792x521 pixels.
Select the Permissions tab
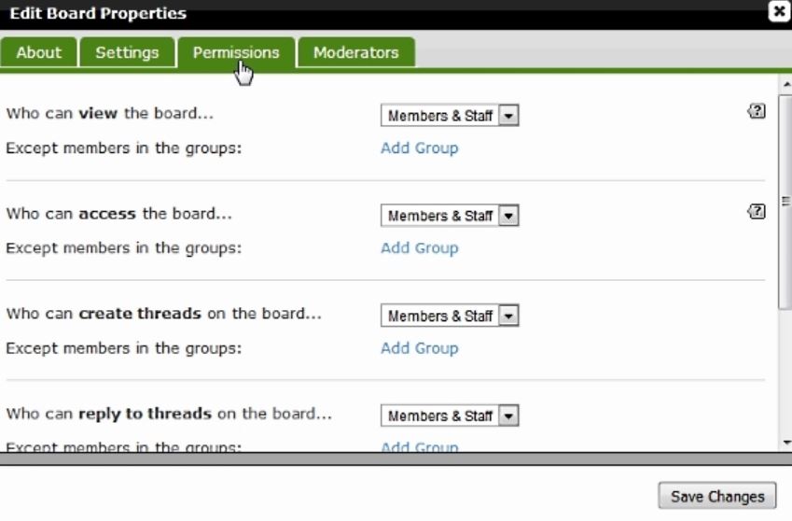tap(236, 52)
